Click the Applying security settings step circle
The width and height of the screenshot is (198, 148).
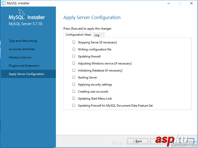point(74,84)
